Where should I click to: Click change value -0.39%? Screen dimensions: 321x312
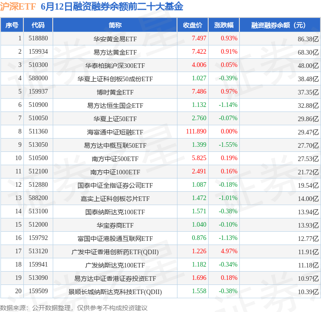[x=228, y=78]
